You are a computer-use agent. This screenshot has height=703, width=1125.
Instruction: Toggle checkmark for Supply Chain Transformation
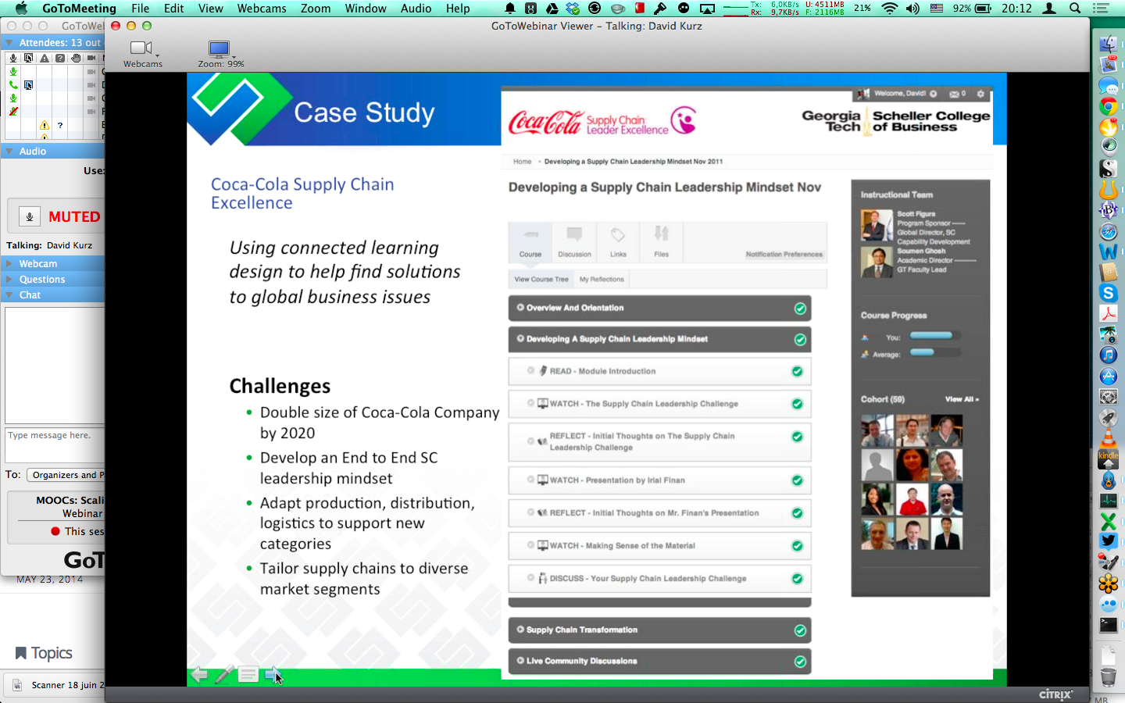[x=800, y=630]
